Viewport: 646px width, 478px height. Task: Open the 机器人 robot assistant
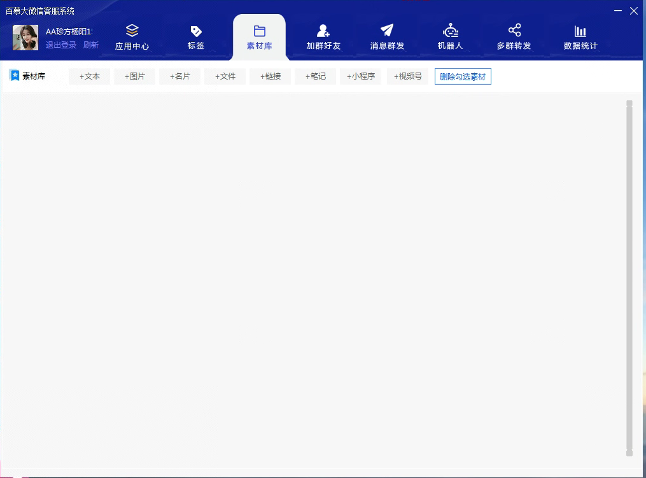click(450, 36)
